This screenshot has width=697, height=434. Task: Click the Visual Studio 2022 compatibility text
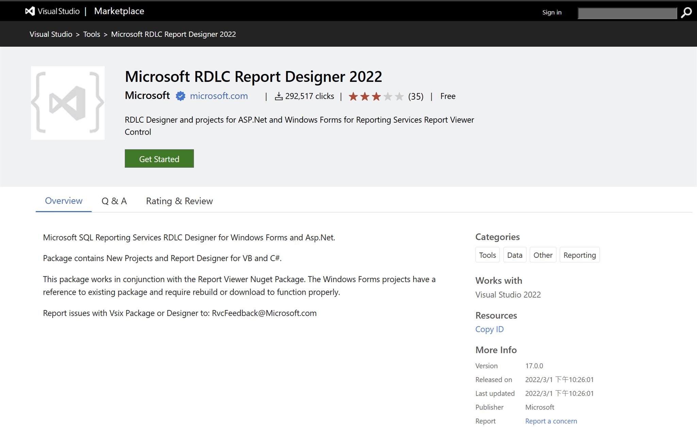tap(508, 295)
